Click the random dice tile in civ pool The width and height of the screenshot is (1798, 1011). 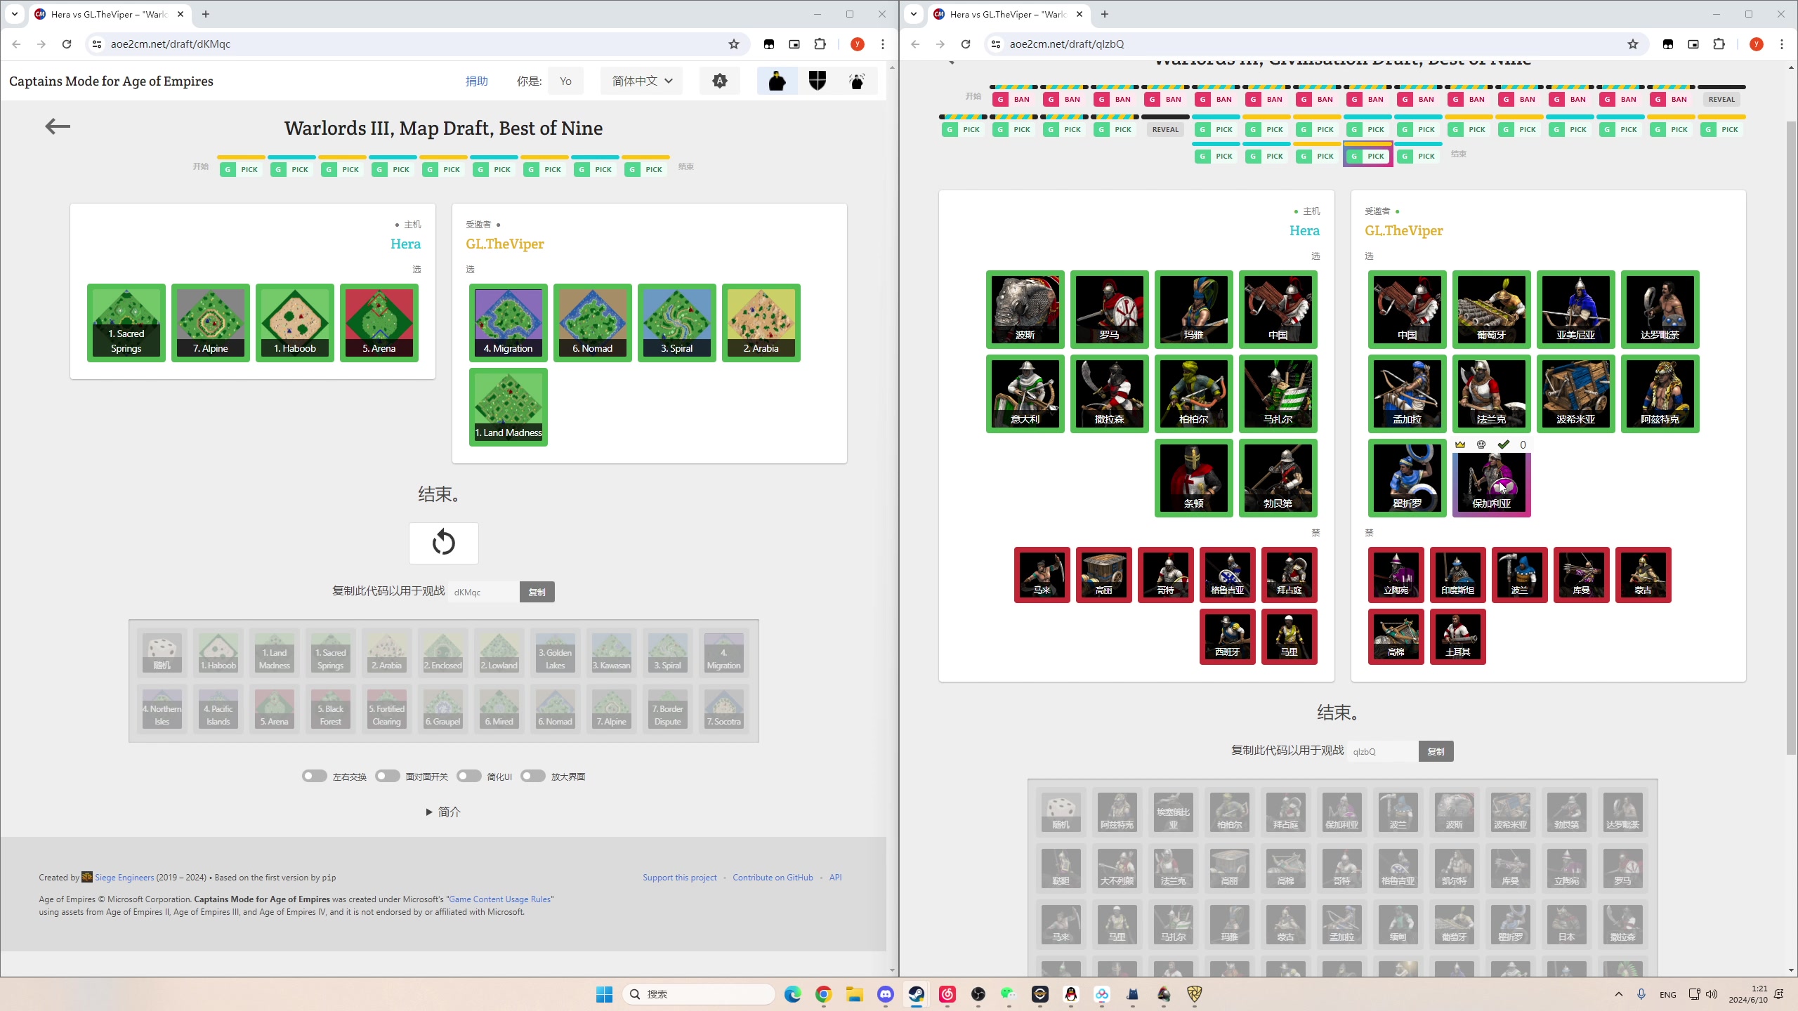point(1061,812)
